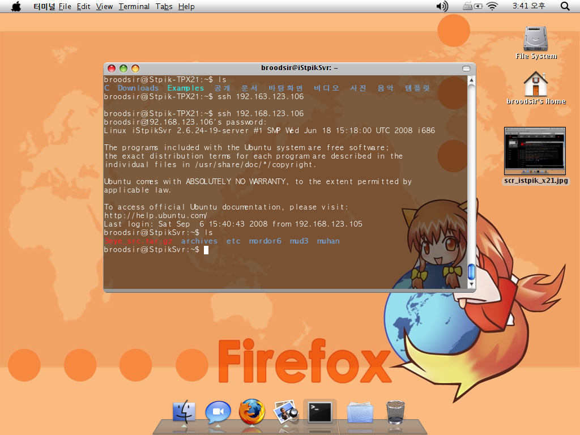Click the Wi-Fi signal icon

click(x=492, y=6)
